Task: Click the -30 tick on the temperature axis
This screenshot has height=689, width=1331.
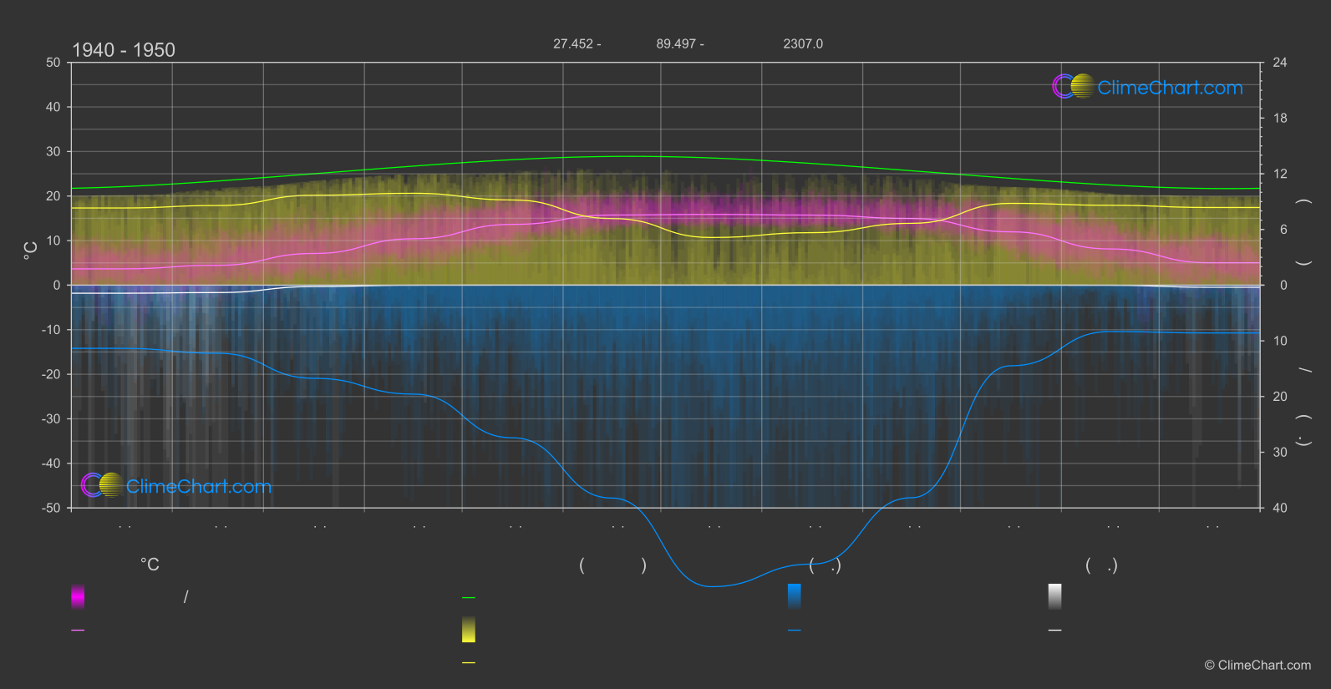Action: [x=51, y=418]
